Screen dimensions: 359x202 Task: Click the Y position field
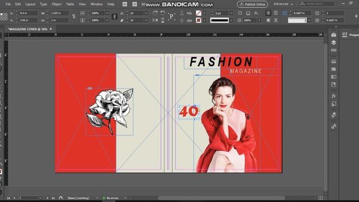pyautogui.click(x=28, y=20)
